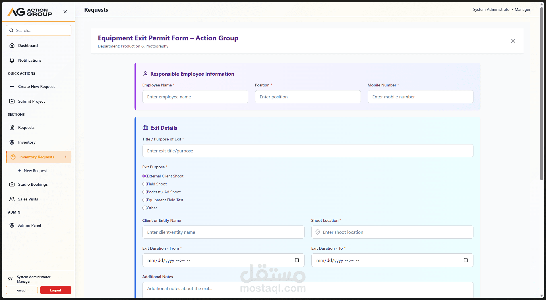Click the person icon beside Responsible Employee Information
The image size is (546, 300).
click(x=145, y=74)
